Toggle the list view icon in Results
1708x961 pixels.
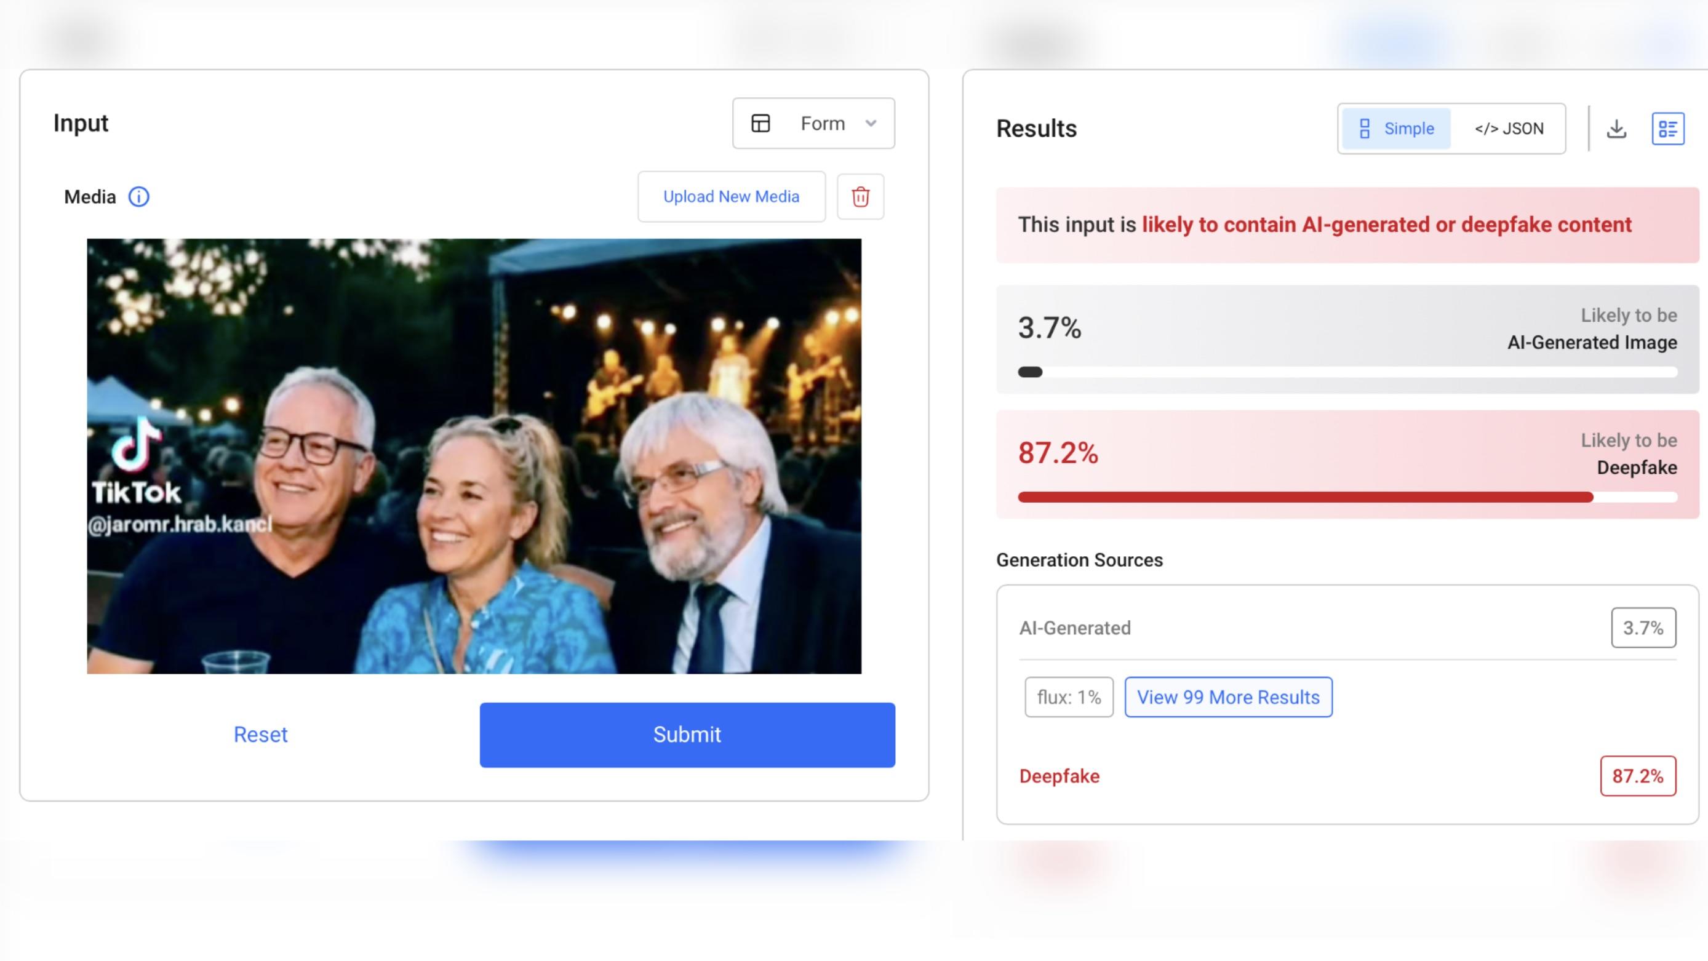click(x=1667, y=129)
